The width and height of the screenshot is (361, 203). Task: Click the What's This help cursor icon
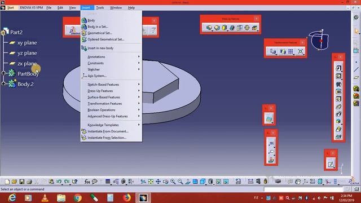tap(74, 182)
